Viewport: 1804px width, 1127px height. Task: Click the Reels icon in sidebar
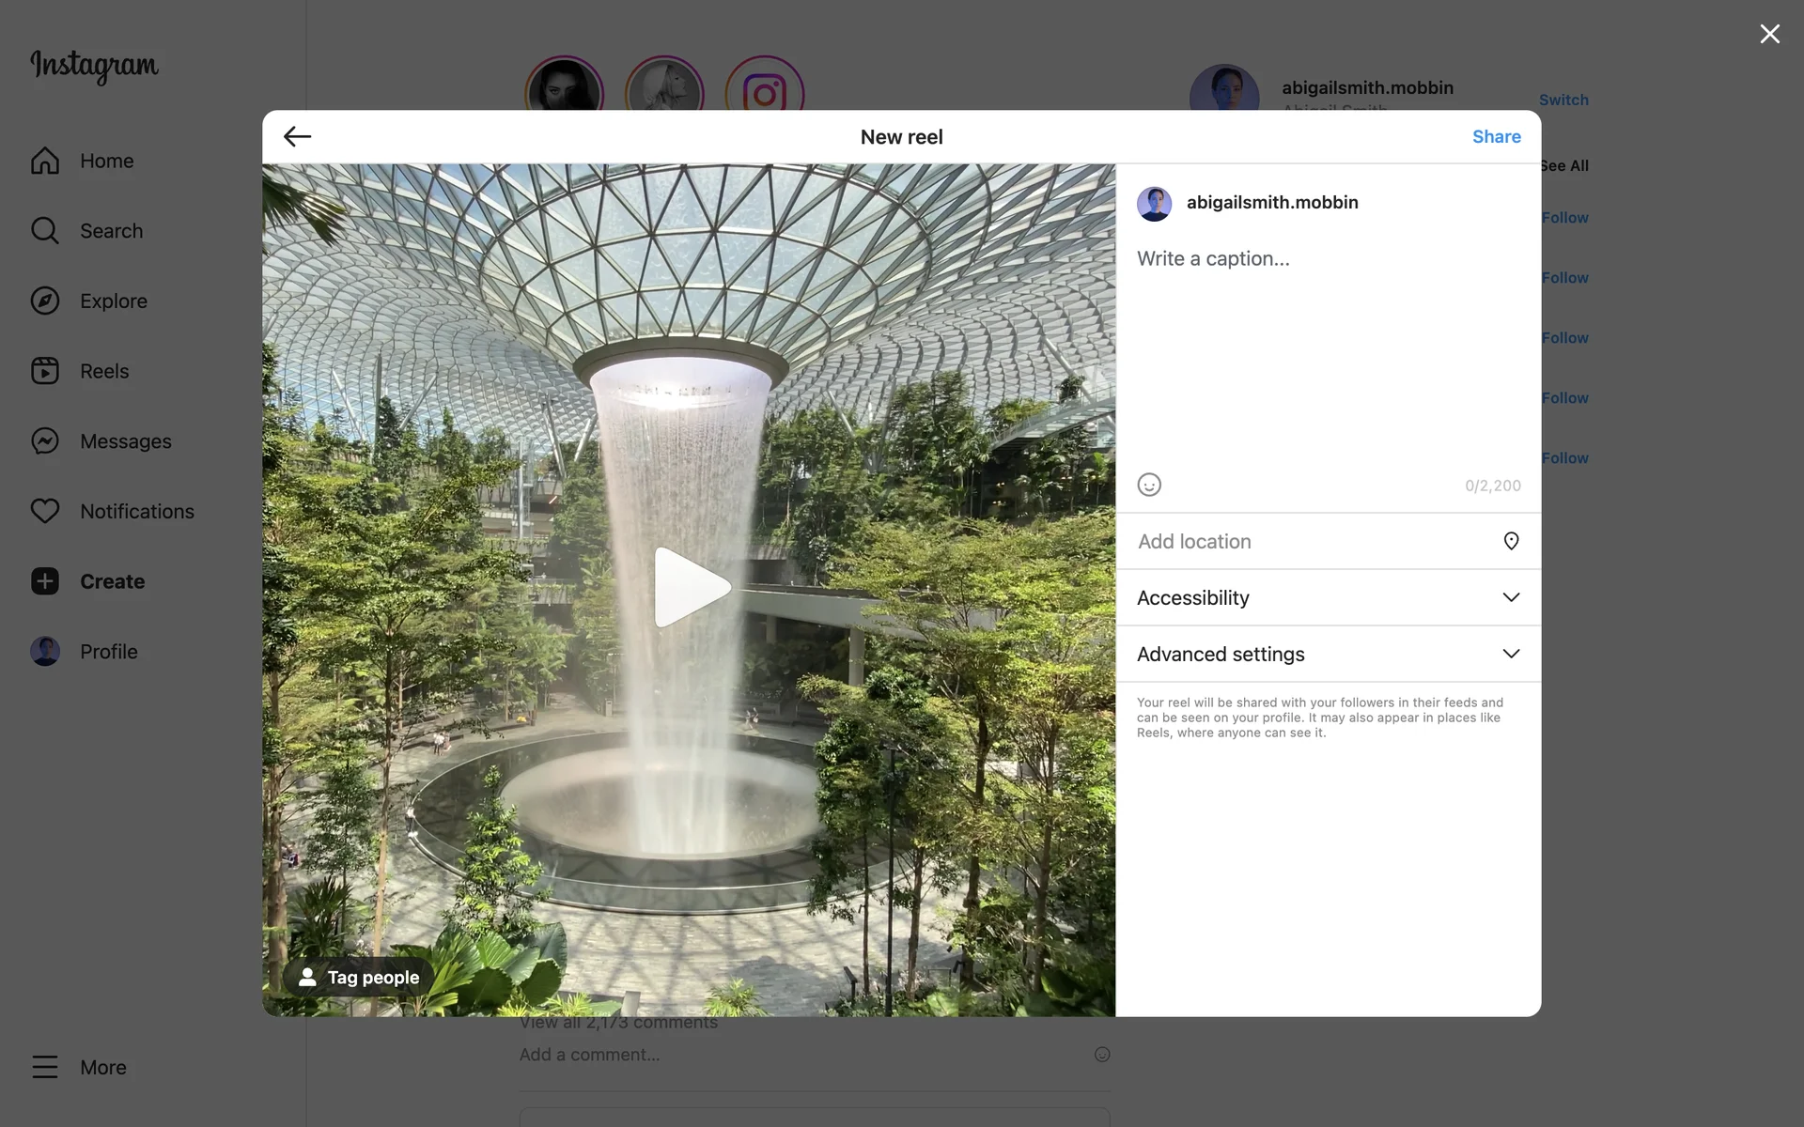click(x=45, y=371)
